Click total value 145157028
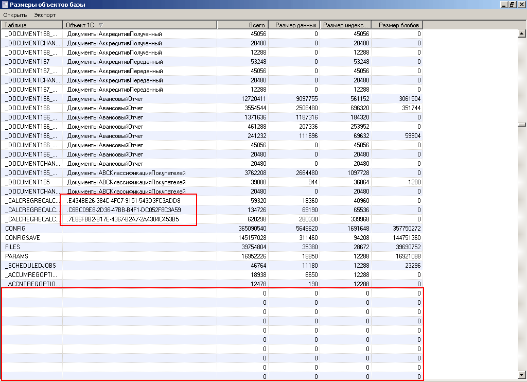Screen dimensions: 527x382 [252, 238]
